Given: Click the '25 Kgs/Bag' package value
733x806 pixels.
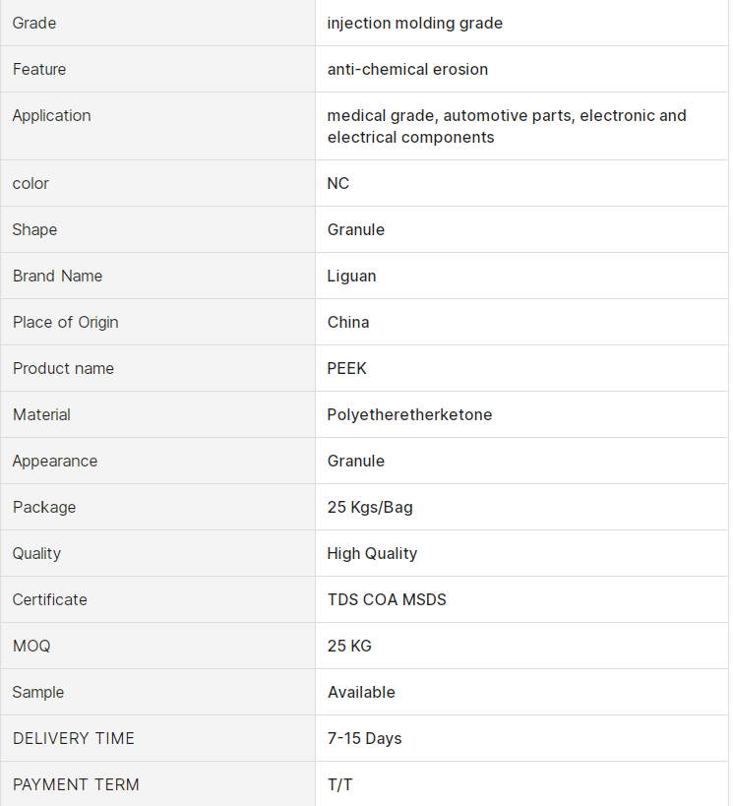Looking at the screenshot, I should pyautogui.click(x=370, y=507).
